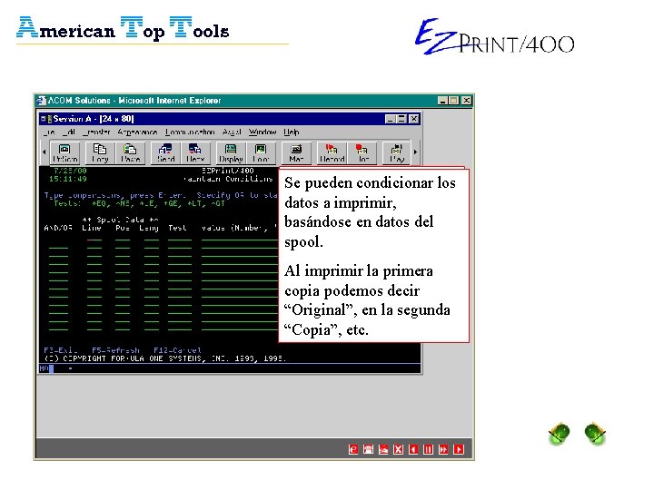654x490 pixels.
Task: Click the Recv file toolbar button
Action: tap(195, 153)
